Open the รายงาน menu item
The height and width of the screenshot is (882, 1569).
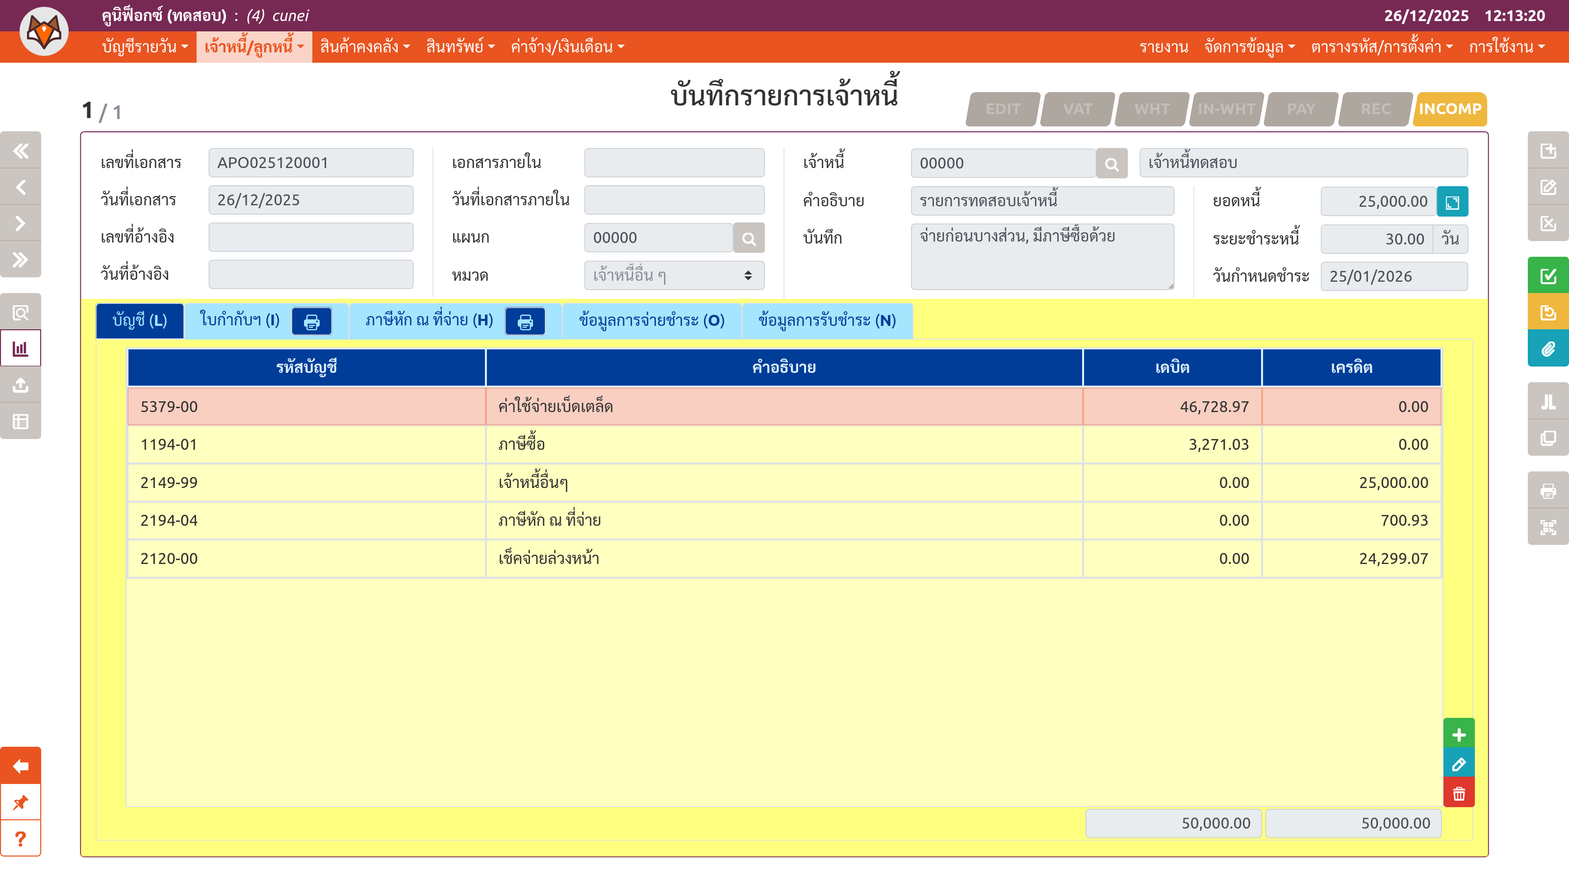[1164, 47]
